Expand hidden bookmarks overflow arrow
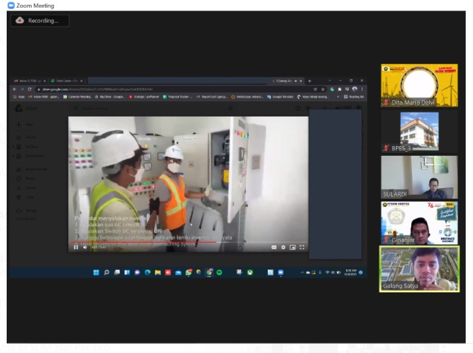 (338, 97)
